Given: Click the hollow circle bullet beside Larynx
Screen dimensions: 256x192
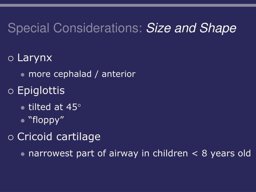Looking at the screenshot, I should click(10, 58).
